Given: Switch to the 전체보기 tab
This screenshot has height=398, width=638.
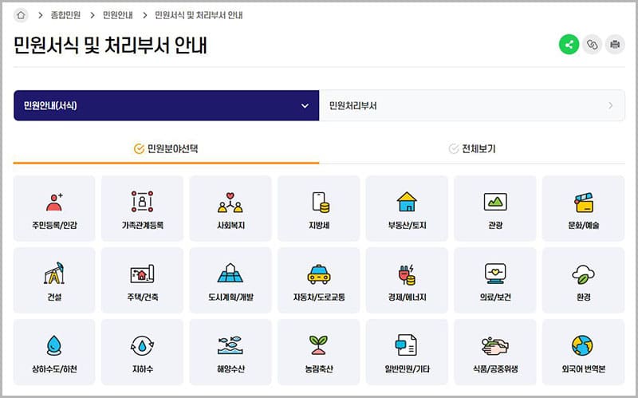Looking at the screenshot, I should pyautogui.click(x=472, y=148).
